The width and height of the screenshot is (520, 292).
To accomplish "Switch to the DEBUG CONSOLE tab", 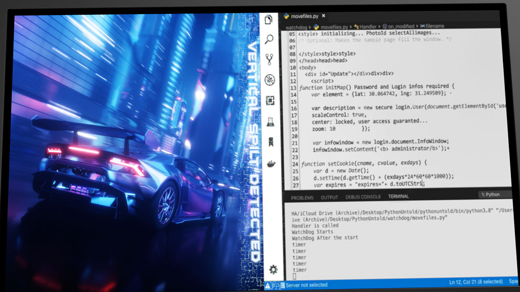I will pyautogui.click(x=363, y=197).
